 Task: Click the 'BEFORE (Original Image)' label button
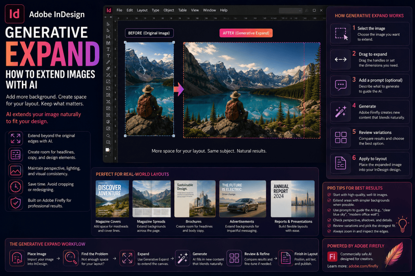pyautogui.click(x=149, y=33)
